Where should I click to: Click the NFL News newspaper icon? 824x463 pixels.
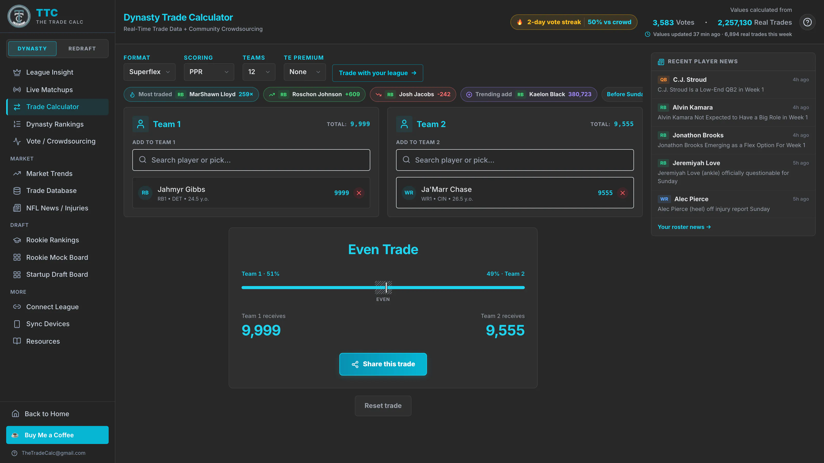click(17, 208)
